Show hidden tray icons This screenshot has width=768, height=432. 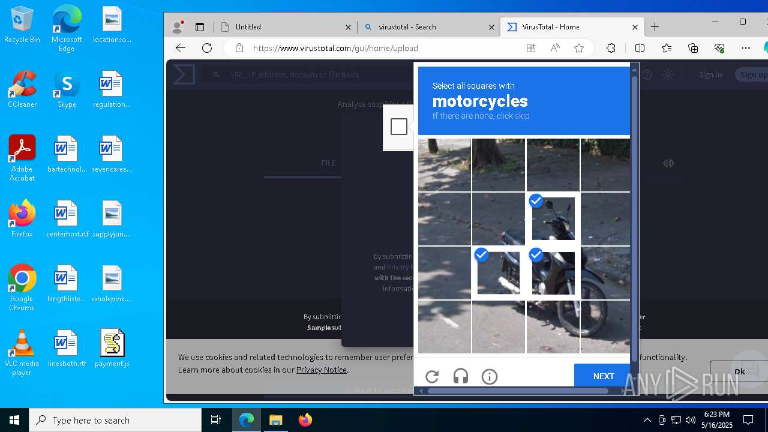(x=647, y=420)
